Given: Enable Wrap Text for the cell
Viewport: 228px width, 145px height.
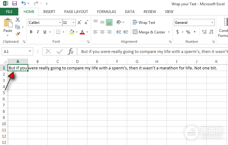Looking at the screenshot, I should click(x=144, y=23).
